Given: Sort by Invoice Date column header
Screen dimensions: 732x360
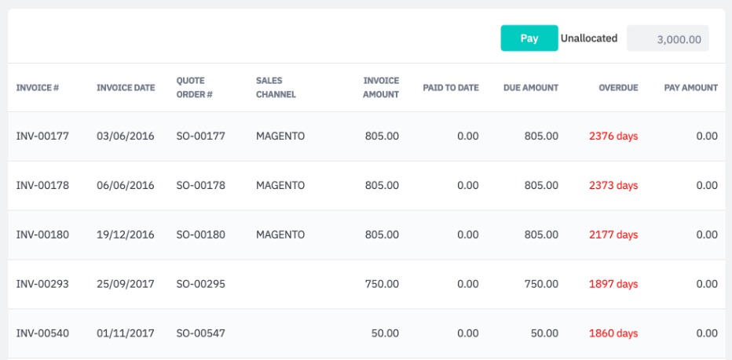Looking at the screenshot, I should pyautogui.click(x=126, y=88).
